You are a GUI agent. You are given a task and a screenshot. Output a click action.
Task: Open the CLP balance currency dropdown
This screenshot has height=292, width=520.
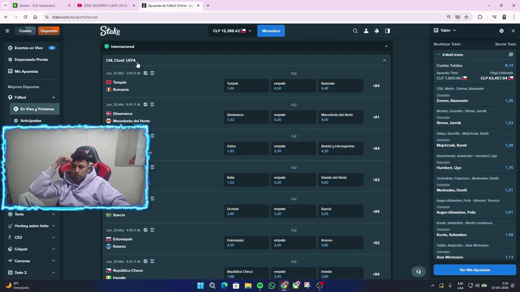coord(232,31)
